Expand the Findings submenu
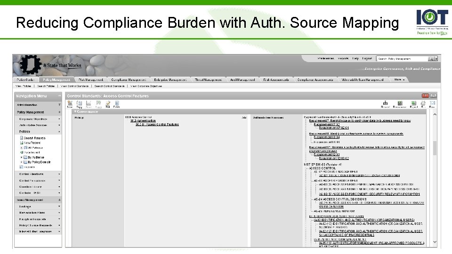 (59, 206)
